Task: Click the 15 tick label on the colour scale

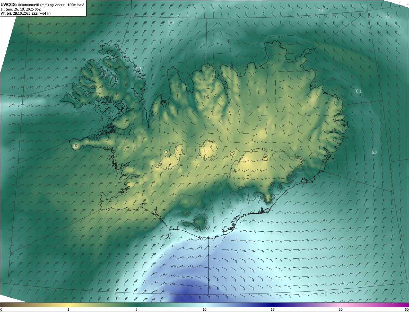Action: (273, 309)
